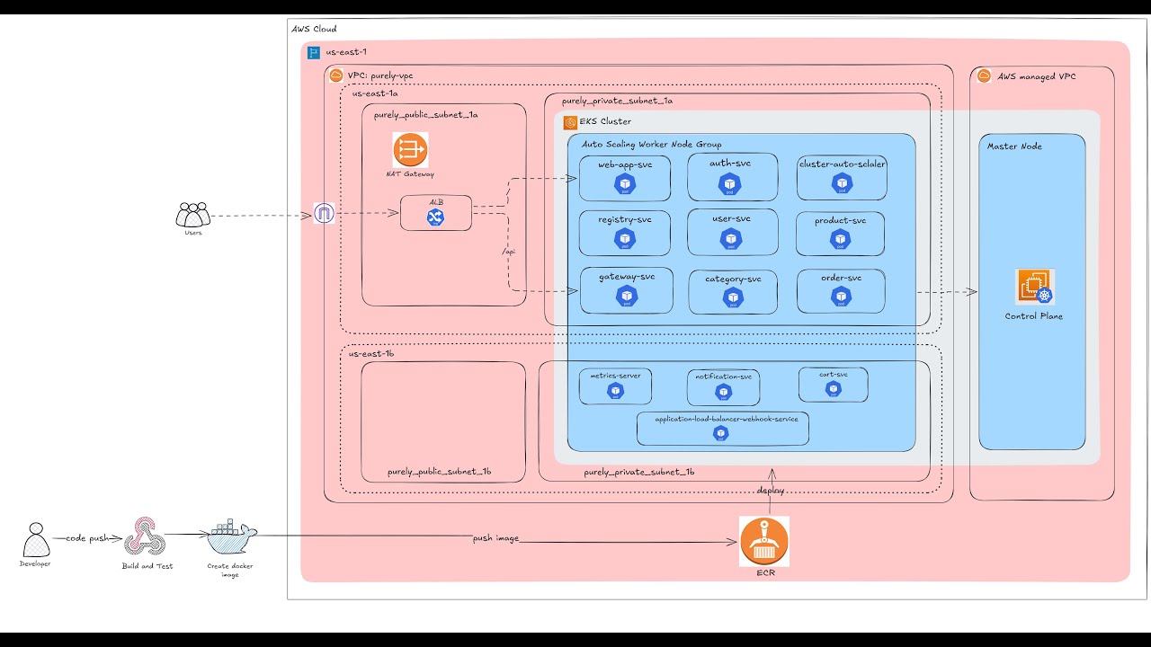
Task: Click the Control Plane icon
Action: 1034,288
